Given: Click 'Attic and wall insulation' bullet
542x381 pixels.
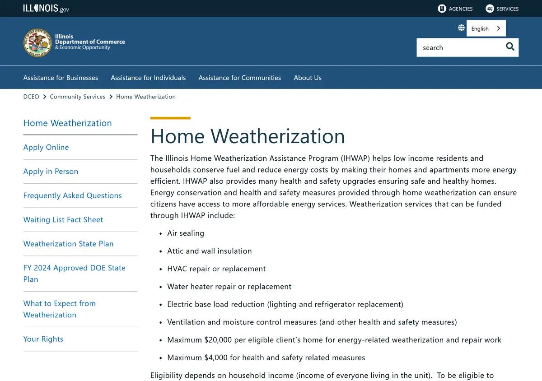Looking at the screenshot, I should point(210,251).
